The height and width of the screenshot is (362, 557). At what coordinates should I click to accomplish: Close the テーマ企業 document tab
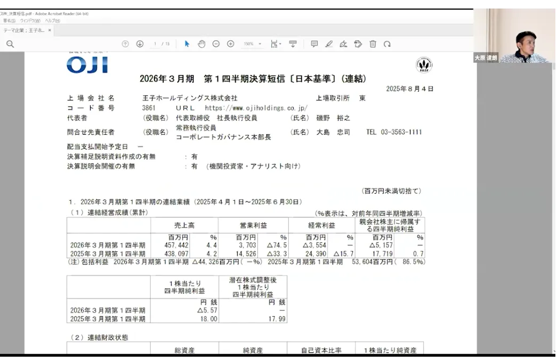pyautogui.click(x=50, y=30)
